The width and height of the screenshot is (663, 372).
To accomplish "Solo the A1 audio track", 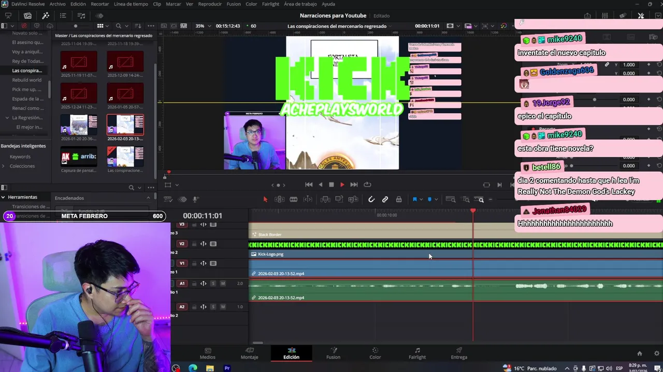I will click(x=213, y=284).
